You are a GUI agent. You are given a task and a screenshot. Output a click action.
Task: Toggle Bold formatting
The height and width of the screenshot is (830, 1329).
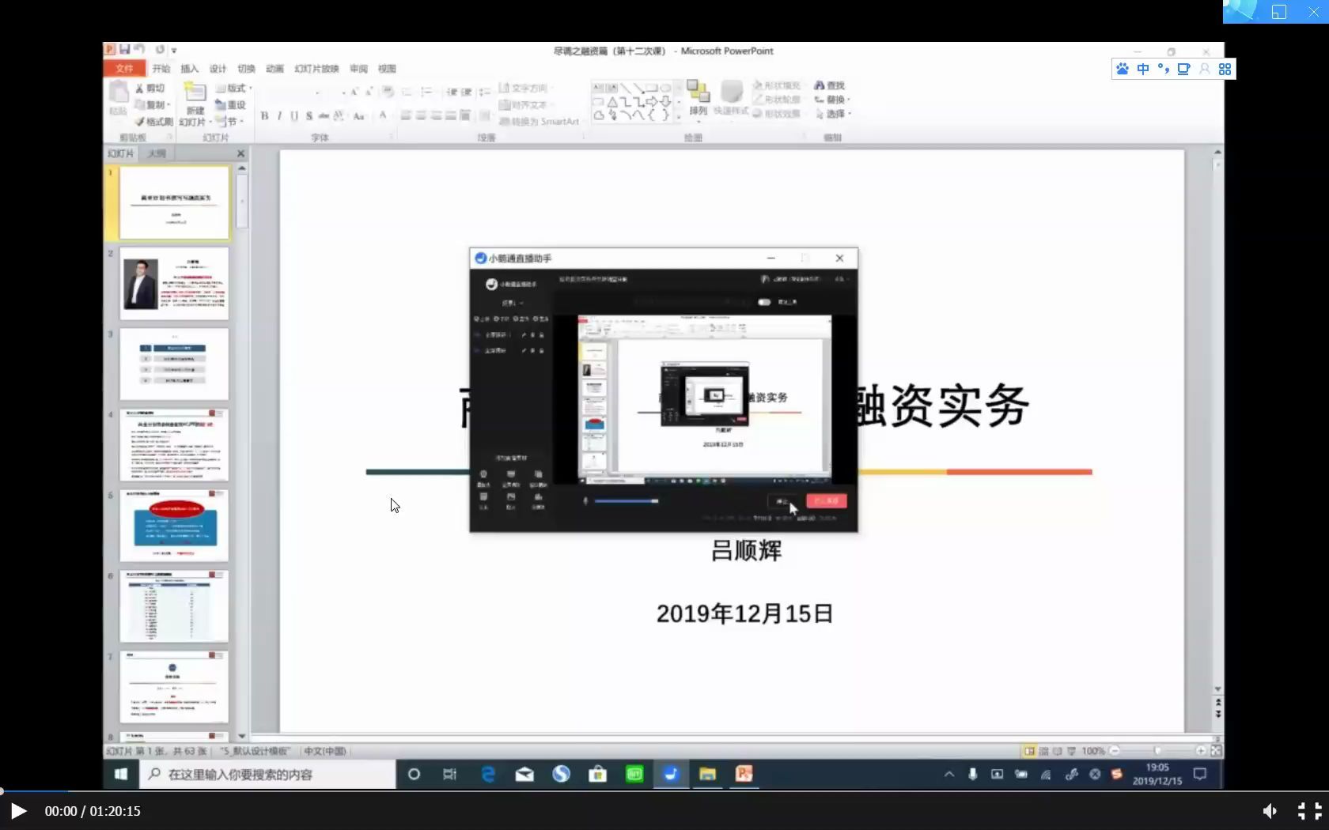(x=264, y=115)
